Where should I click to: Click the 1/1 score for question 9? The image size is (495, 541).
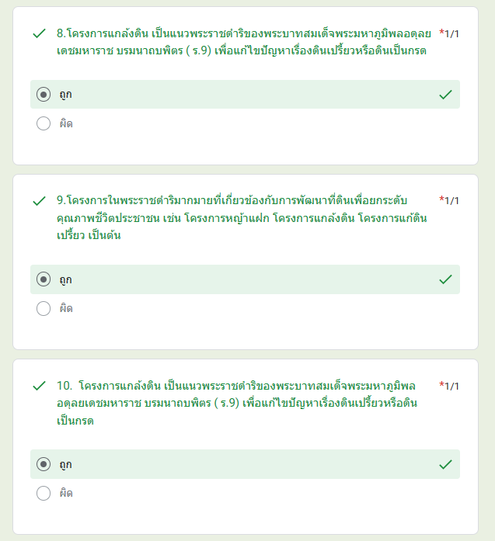(452, 201)
